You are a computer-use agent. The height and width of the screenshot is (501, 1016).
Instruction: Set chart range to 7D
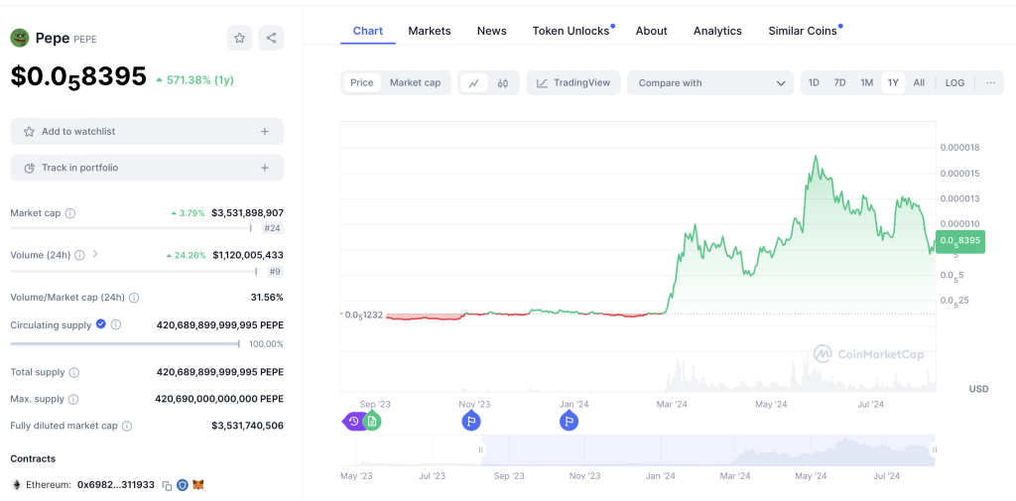click(x=839, y=83)
